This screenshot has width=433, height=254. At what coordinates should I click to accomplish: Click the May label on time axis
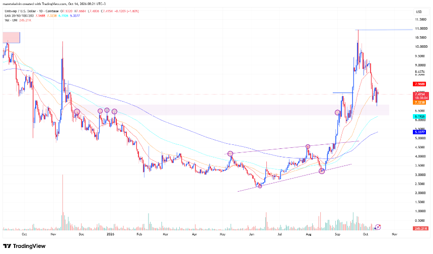pyautogui.click(x=223, y=234)
